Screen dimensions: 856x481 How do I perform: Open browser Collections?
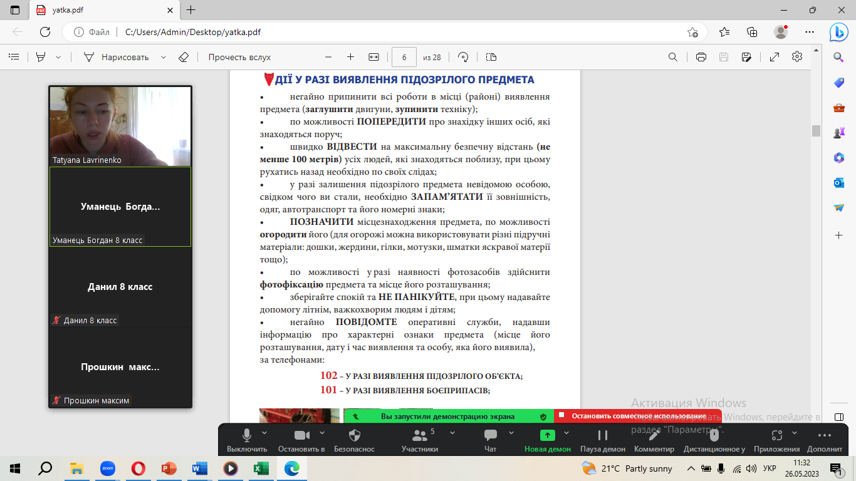pos(753,32)
